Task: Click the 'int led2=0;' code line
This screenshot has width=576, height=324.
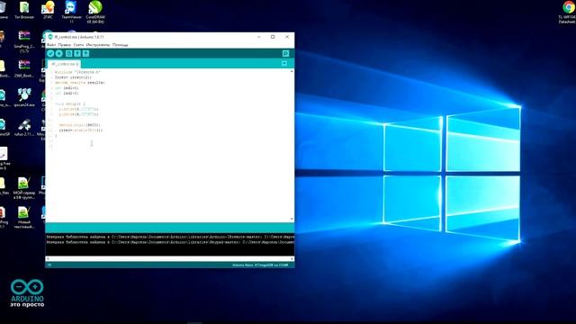Action: point(67,94)
